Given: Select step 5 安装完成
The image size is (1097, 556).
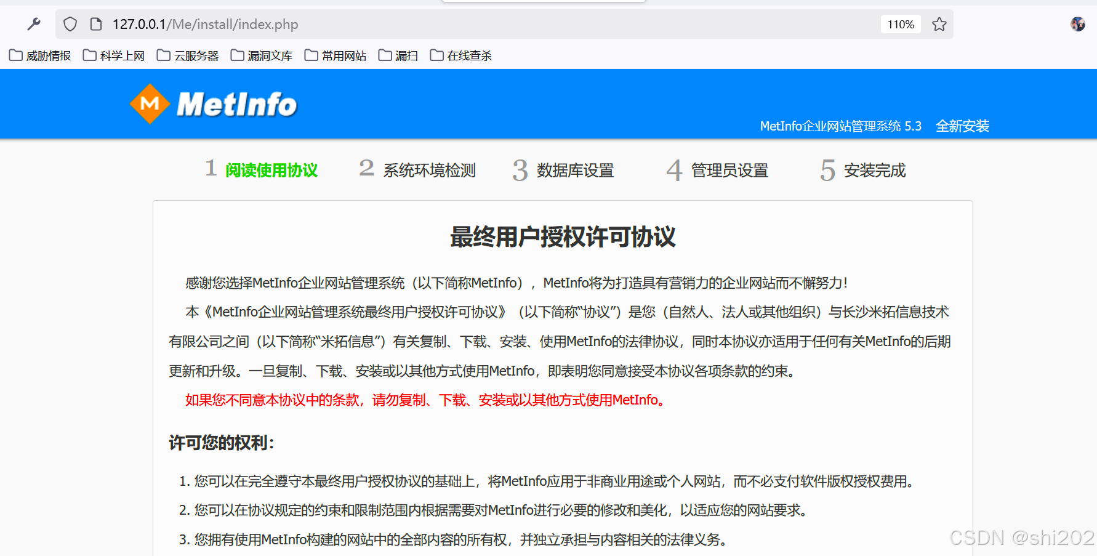Looking at the screenshot, I should click(x=863, y=170).
